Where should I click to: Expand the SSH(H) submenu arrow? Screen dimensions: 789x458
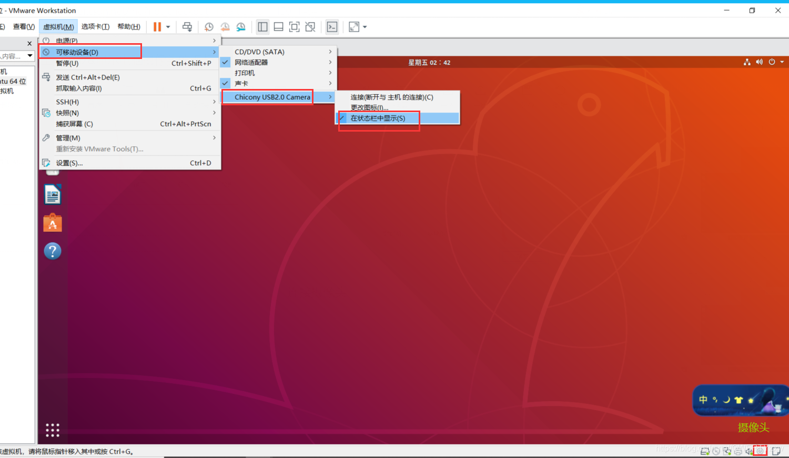coord(214,102)
